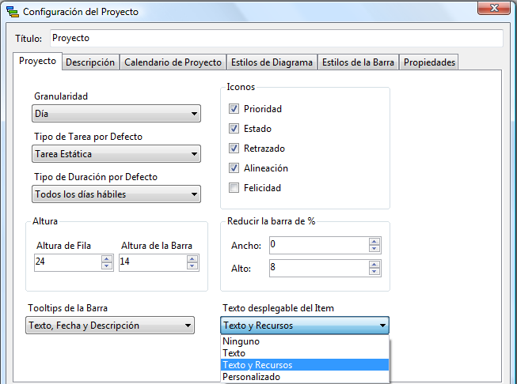Uncheck the Estado icon checkbox

[x=234, y=129]
